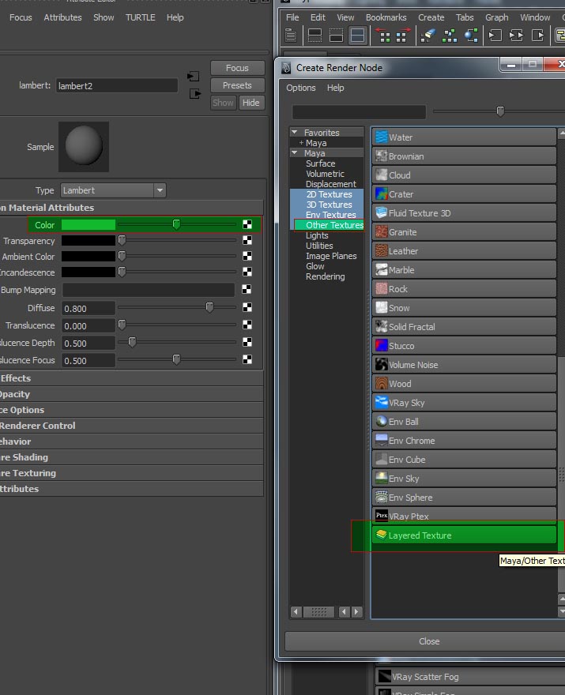Screen dimensions: 565x695
Task: Create a Marble texture node
Action: coord(464,270)
